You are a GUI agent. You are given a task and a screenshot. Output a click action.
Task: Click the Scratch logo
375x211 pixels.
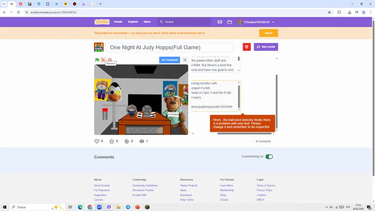[x=102, y=22]
